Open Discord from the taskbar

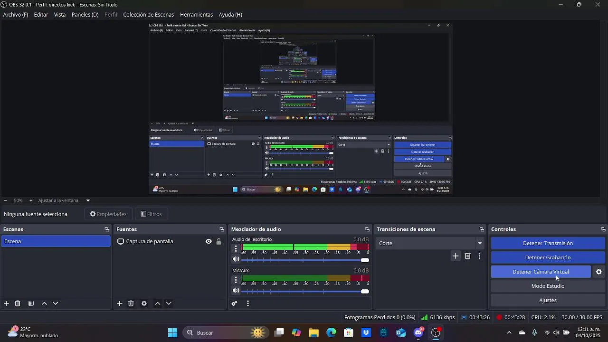click(x=418, y=332)
